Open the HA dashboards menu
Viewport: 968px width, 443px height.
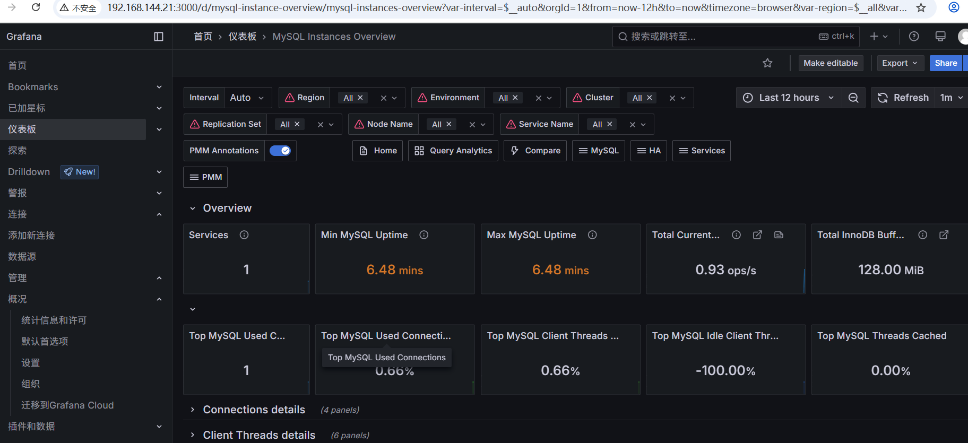pyautogui.click(x=649, y=151)
